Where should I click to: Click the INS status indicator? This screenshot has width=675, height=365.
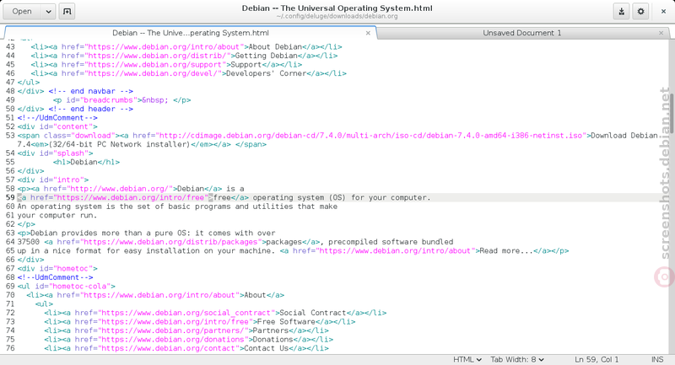(657, 359)
